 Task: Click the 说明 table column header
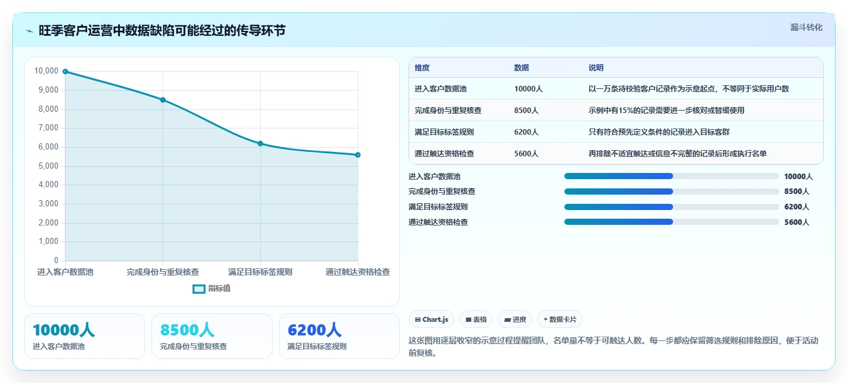coord(596,68)
